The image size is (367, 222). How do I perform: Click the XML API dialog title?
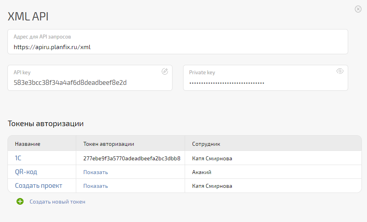pos(28,17)
